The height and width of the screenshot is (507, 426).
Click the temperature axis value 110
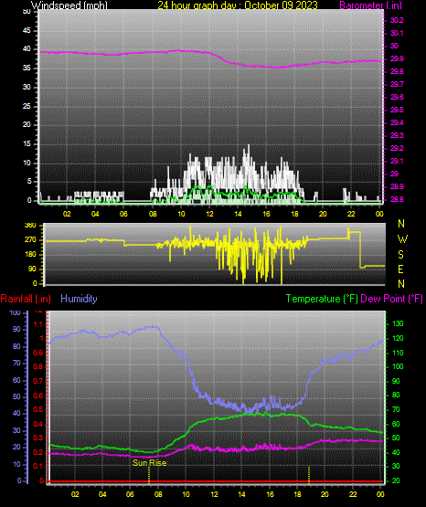[398, 353]
